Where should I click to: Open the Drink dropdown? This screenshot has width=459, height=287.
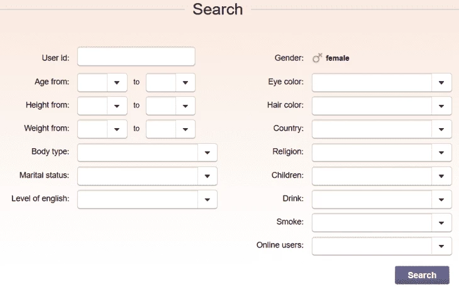tap(382, 199)
